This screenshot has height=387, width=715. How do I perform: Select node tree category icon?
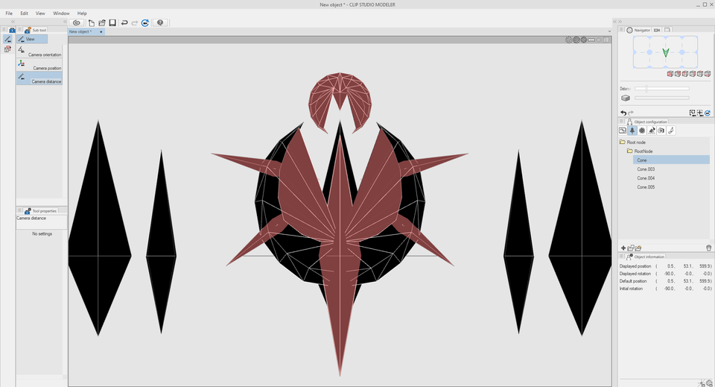(x=632, y=130)
